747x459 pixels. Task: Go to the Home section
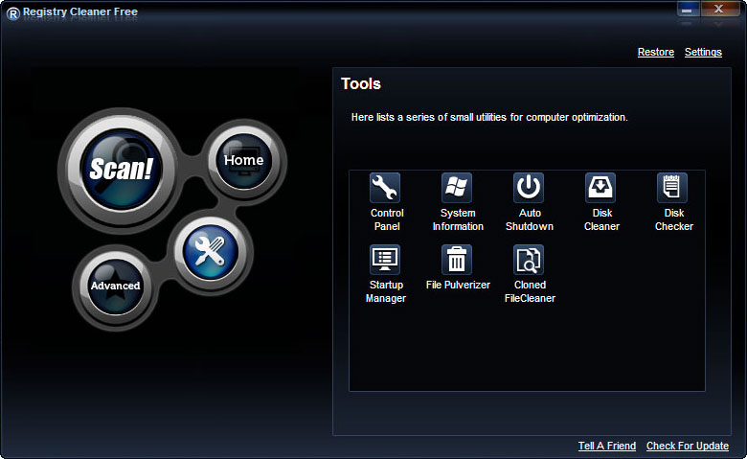pyautogui.click(x=244, y=161)
